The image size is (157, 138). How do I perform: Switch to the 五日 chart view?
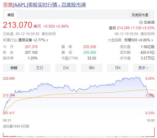[40, 68]
